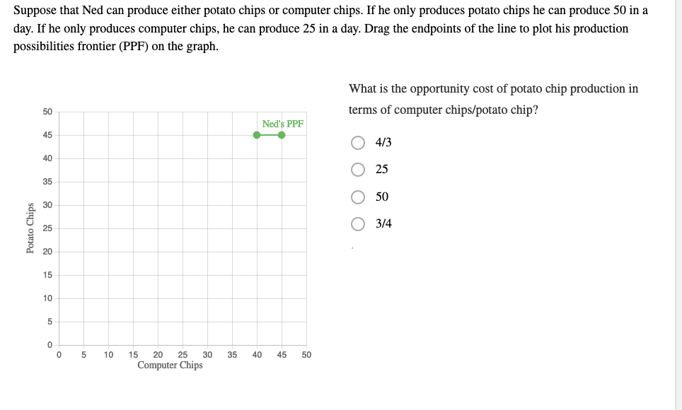The height and width of the screenshot is (410, 682).
Task: Click the graph origin at zero
Action: 59,346
